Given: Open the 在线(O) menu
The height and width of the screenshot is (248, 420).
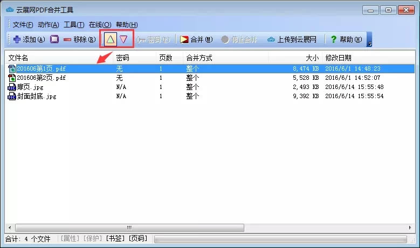Looking at the screenshot, I should point(100,25).
